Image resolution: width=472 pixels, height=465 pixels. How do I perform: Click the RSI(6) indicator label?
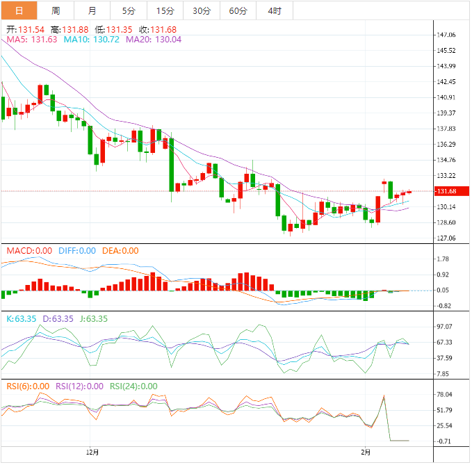[28, 386]
